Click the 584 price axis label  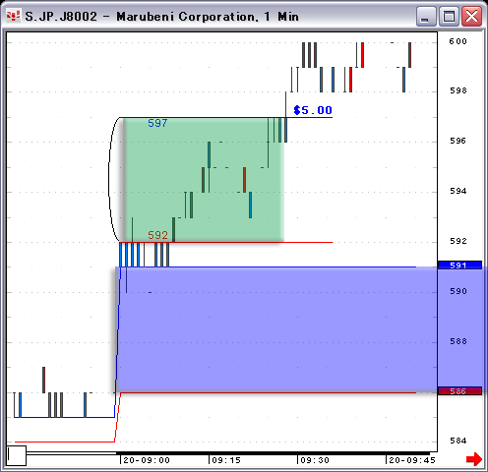tap(458, 441)
